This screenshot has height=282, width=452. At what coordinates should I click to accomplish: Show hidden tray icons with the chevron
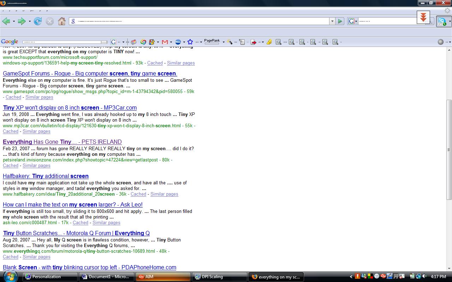[x=351, y=277]
